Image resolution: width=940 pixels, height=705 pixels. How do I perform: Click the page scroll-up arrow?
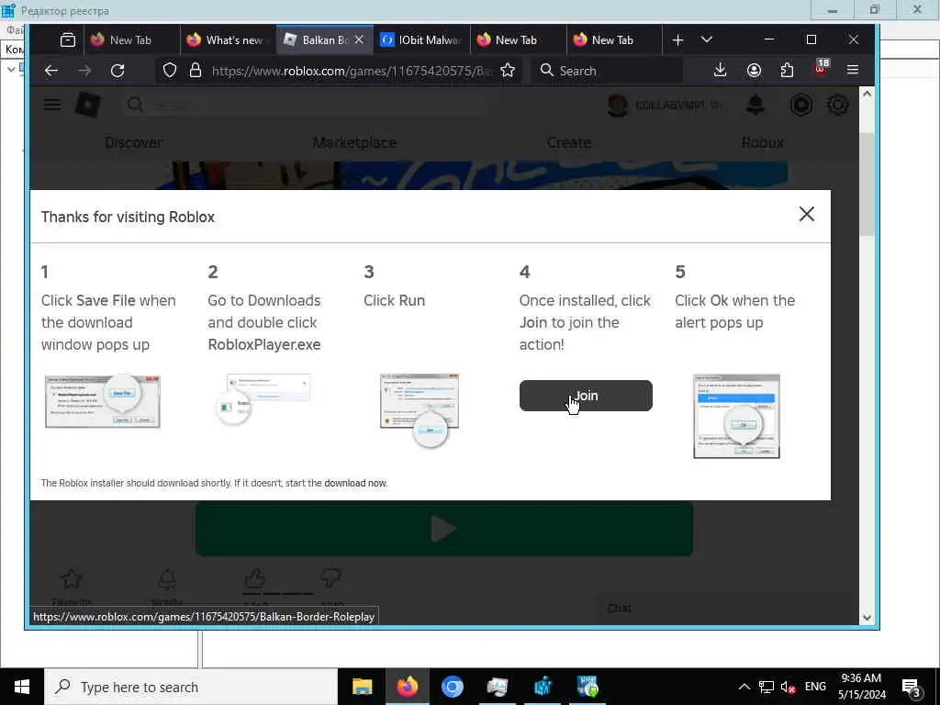click(x=867, y=95)
